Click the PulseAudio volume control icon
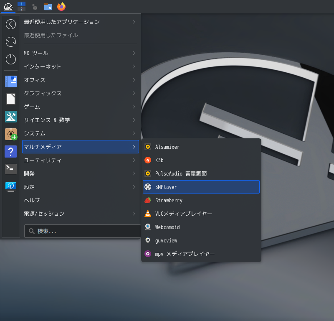 148,173
